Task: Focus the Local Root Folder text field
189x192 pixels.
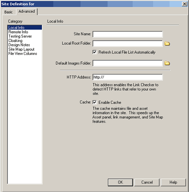Action: (127, 44)
